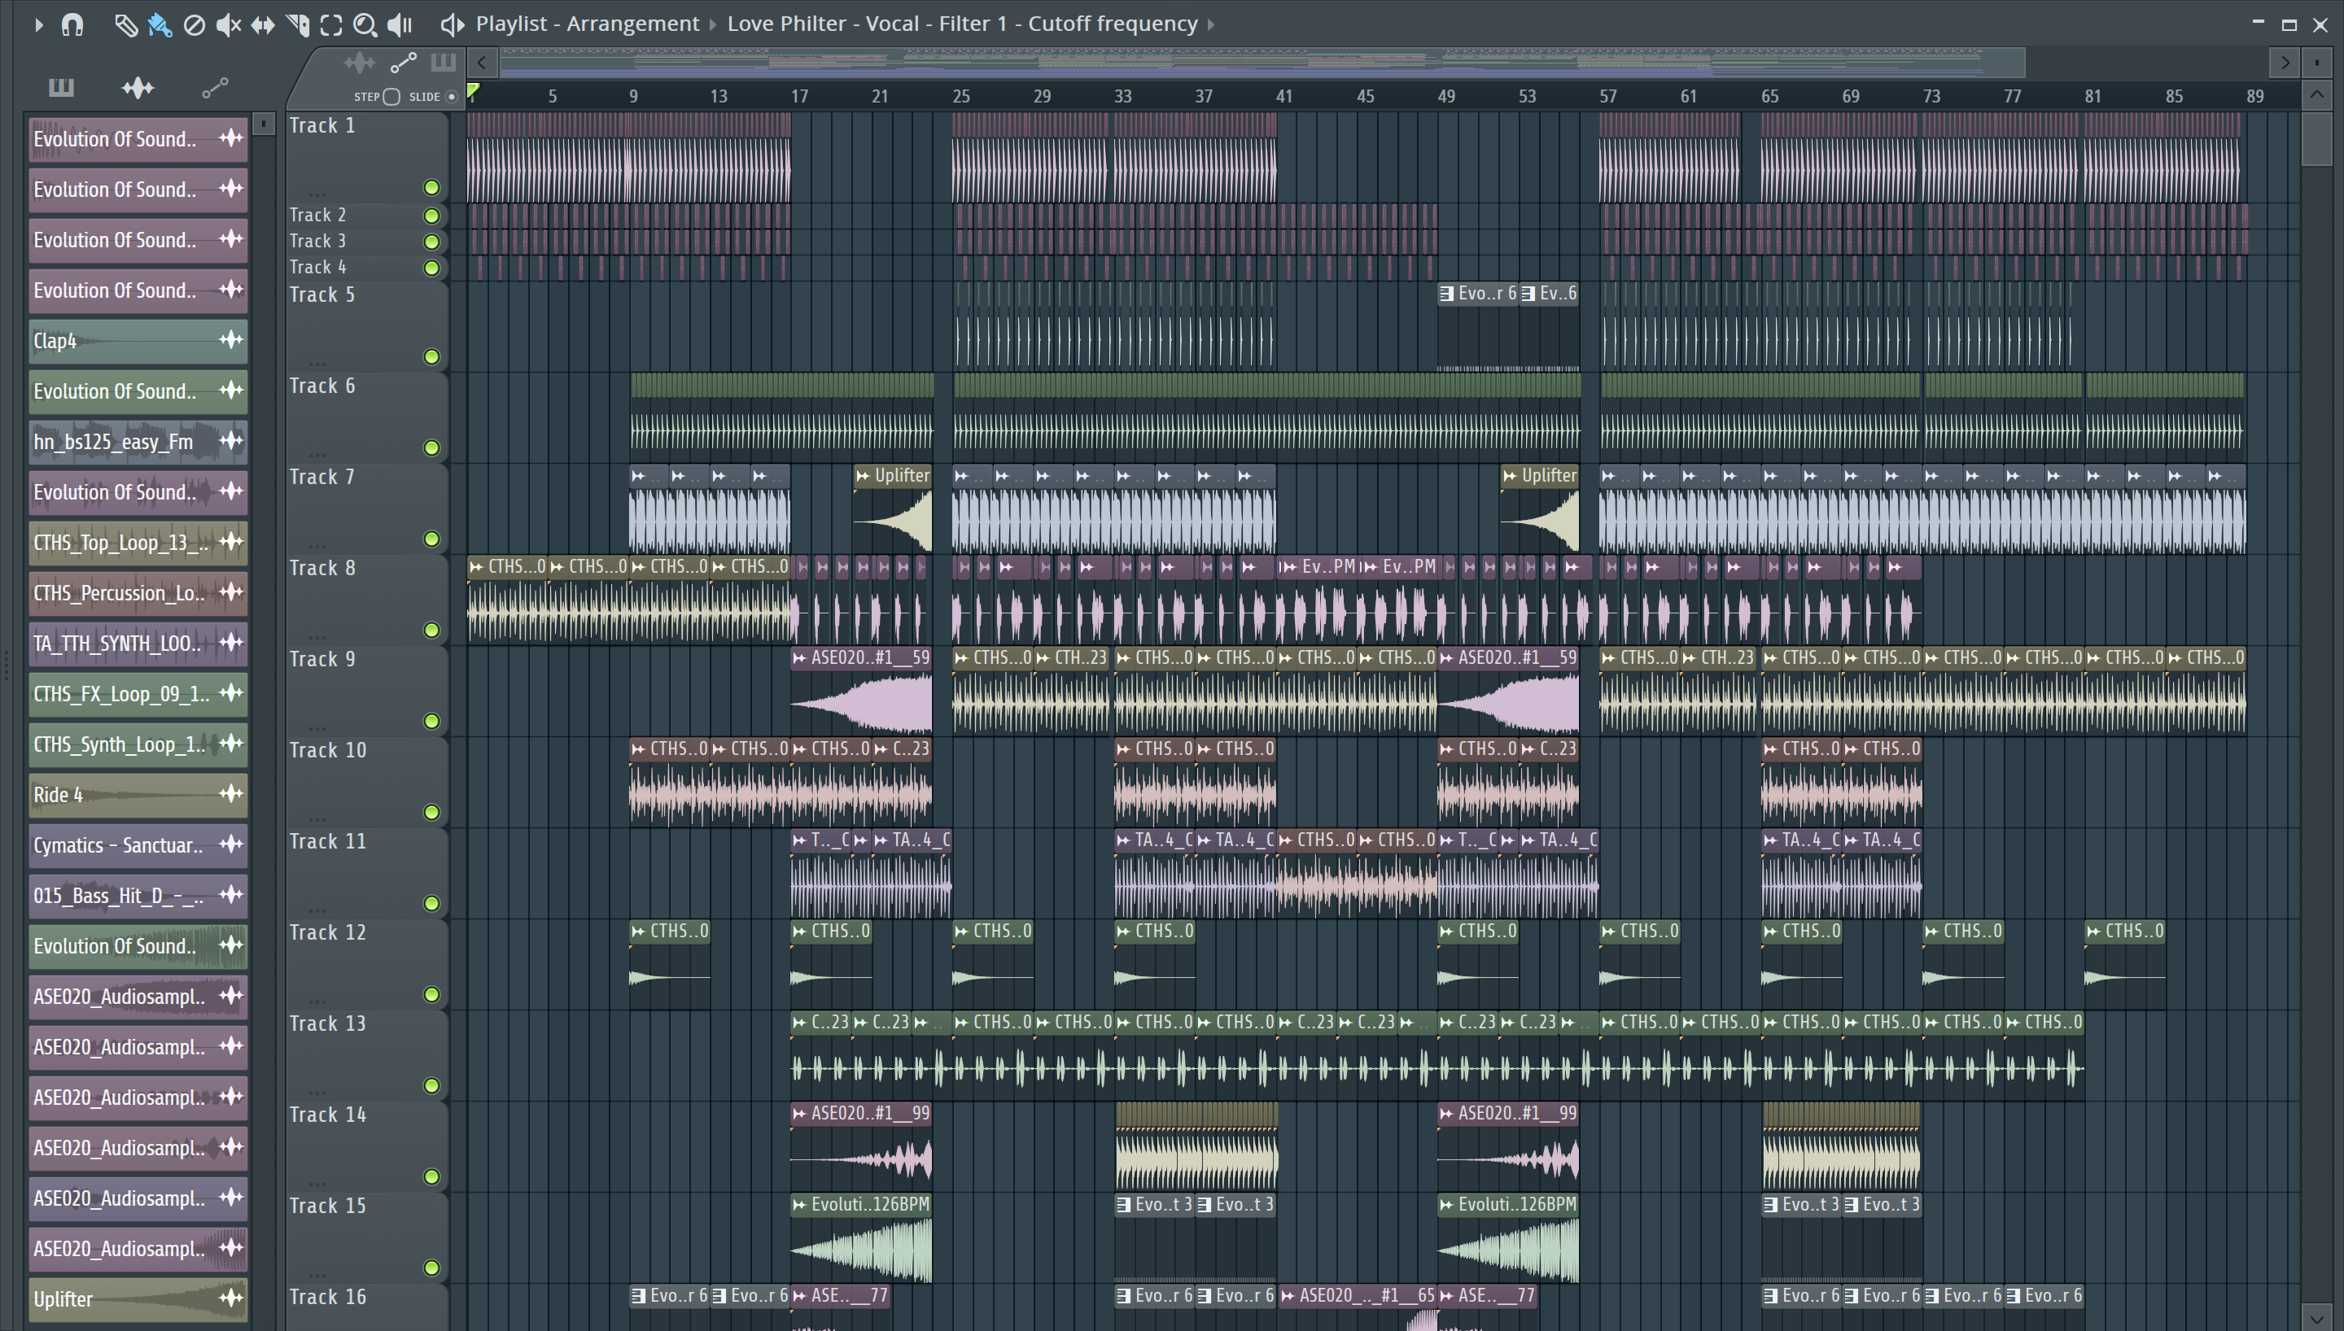This screenshot has height=1331, width=2344.
Task: Click waveform icon on CTHS_Top_Loop_13 item
Action: pos(231,542)
